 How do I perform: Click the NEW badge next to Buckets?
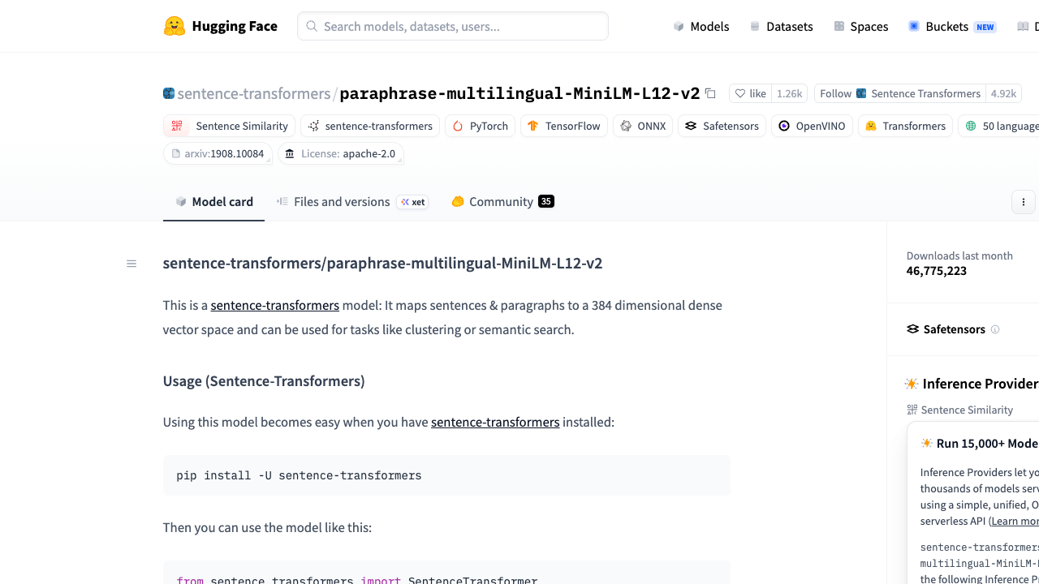pos(985,27)
